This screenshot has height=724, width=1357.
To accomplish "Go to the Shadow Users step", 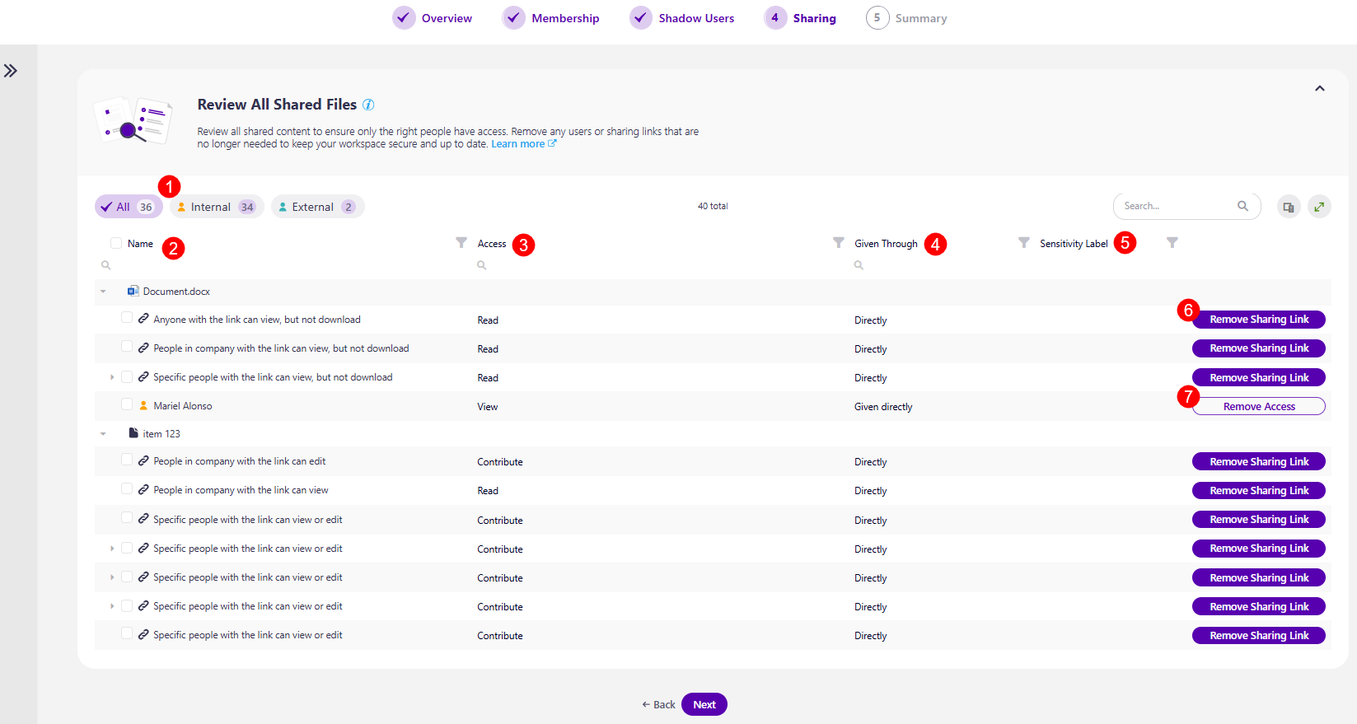I will pyautogui.click(x=682, y=18).
